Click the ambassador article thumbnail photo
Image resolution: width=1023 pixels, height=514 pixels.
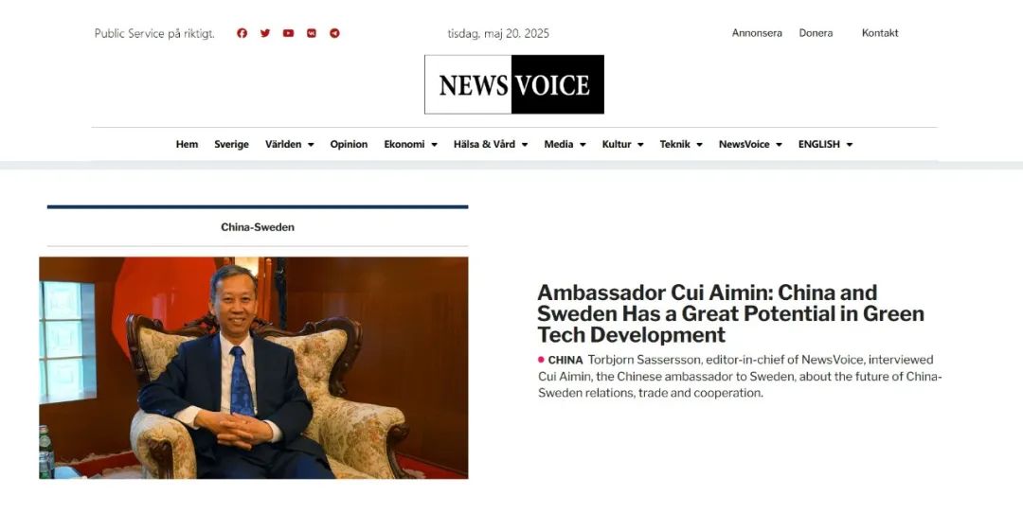click(253, 368)
